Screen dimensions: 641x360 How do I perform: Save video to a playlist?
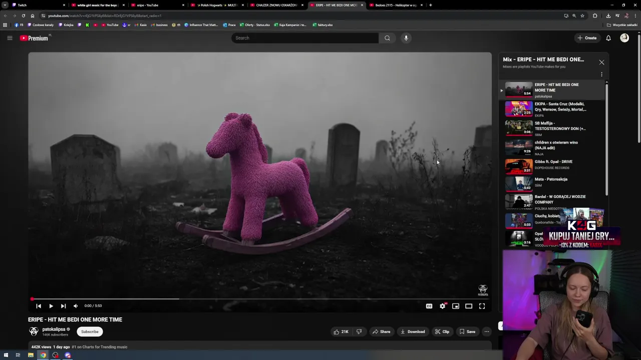click(x=467, y=331)
